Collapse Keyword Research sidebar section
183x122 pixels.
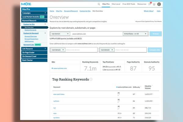34,20
